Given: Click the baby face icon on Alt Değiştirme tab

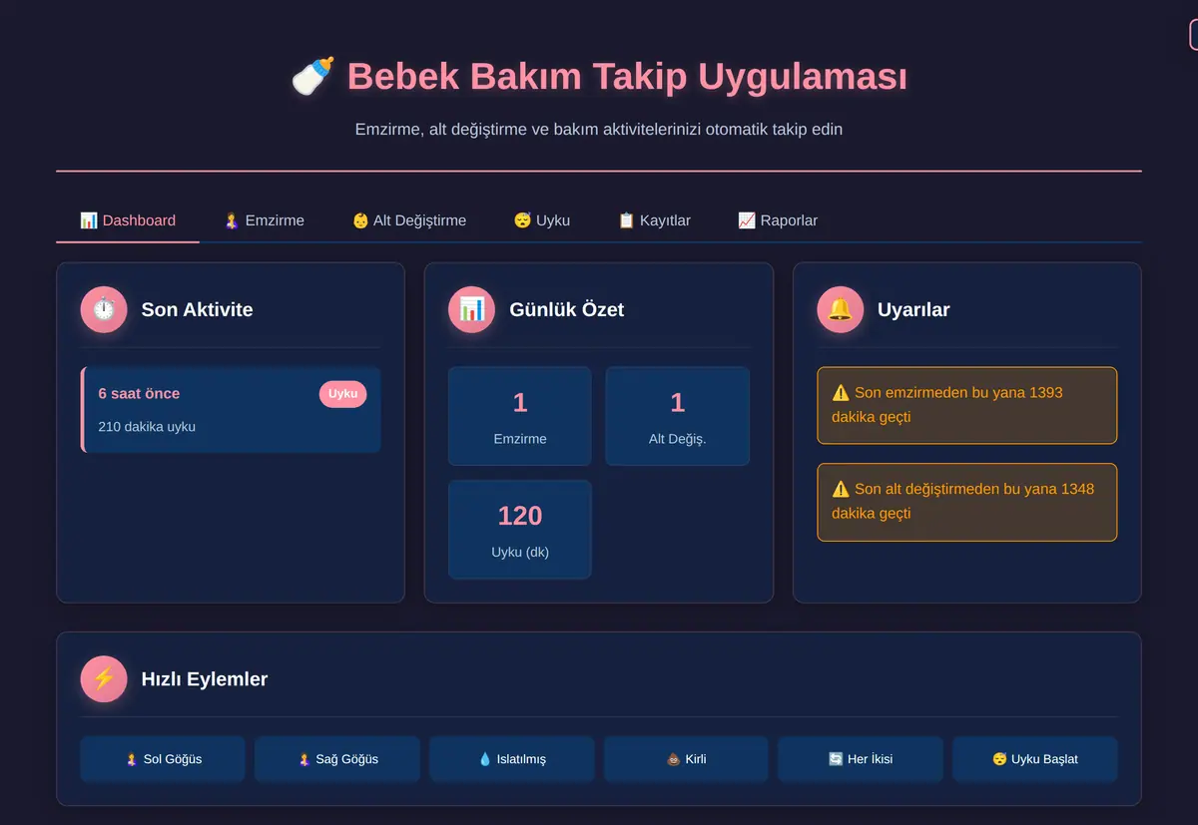Looking at the screenshot, I should coord(360,220).
